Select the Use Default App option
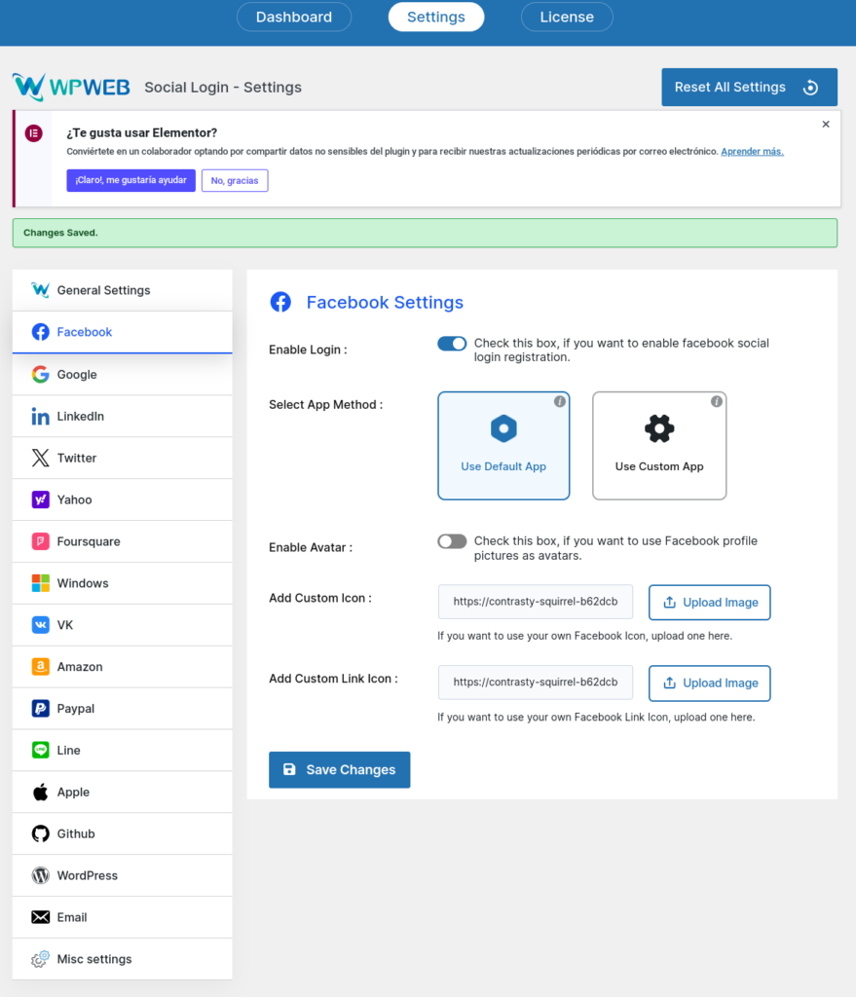856x997 pixels. pos(503,446)
